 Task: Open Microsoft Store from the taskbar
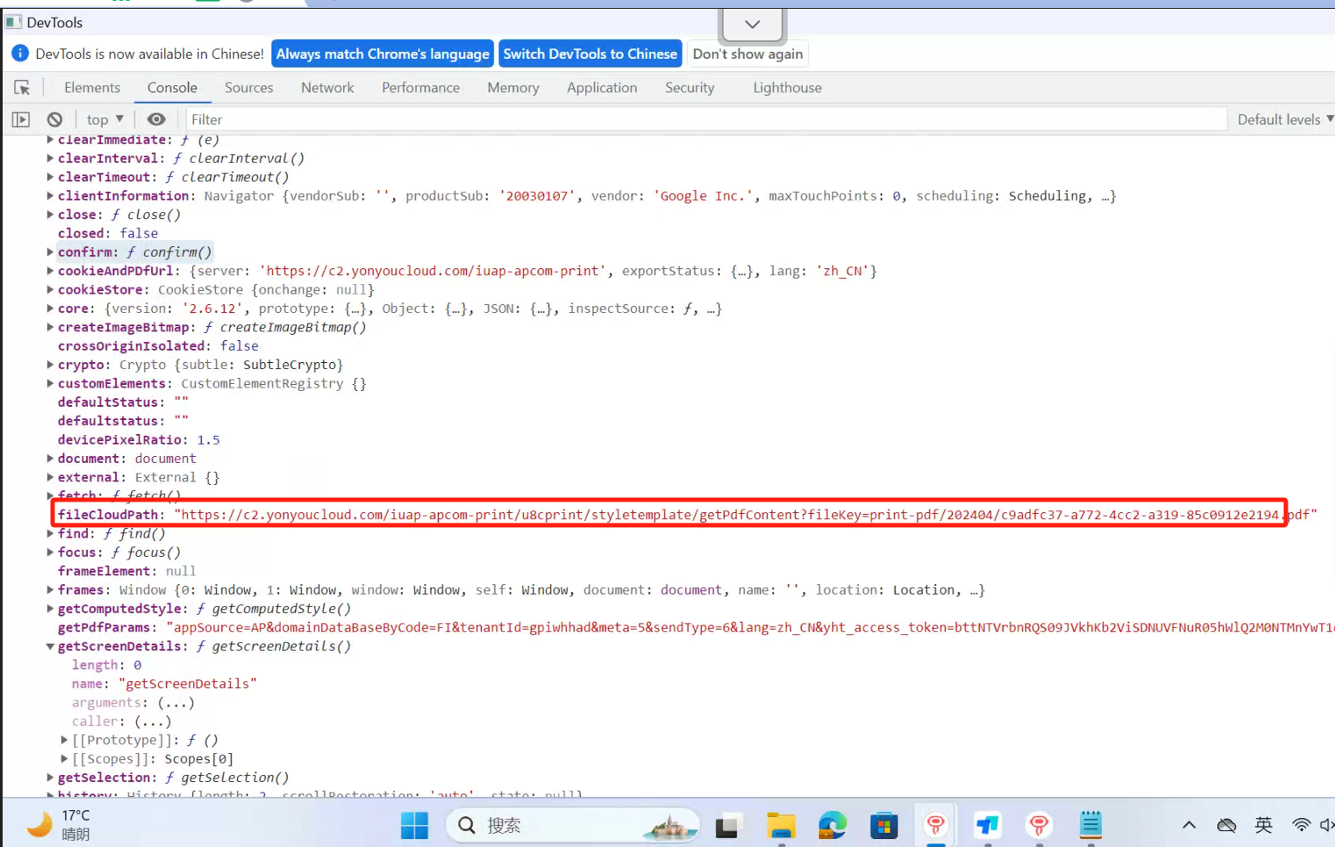point(884,825)
